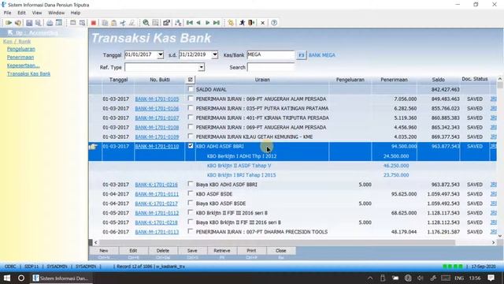Click the magnifier zoom toolbar icon
The height and width of the screenshot is (284, 504).
pyautogui.click(x=146, y=23)
